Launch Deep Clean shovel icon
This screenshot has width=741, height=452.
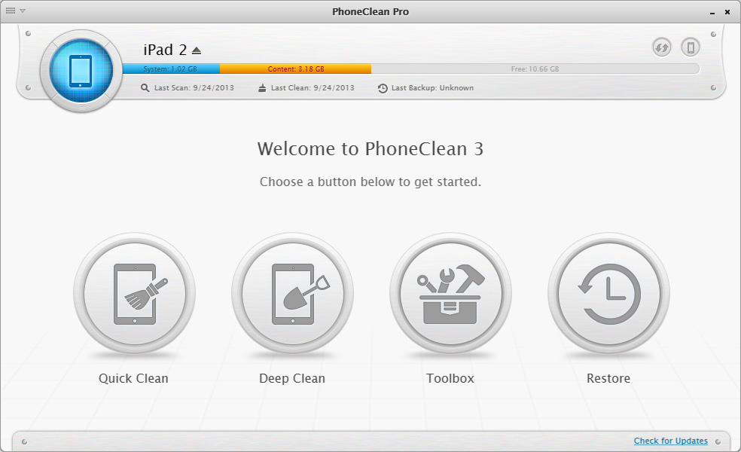pyautogui.click(x=292, y=294)
